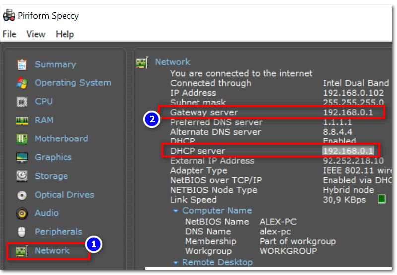The image size is (397, 275).
Task: Open the Summary section
Action: click(56, 65)
